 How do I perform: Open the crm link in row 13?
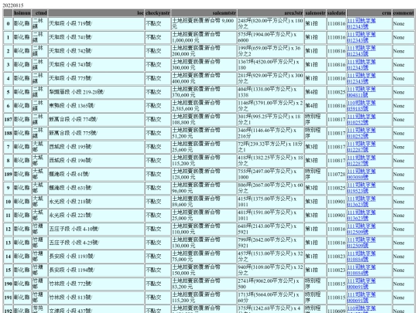coord(361,243)
